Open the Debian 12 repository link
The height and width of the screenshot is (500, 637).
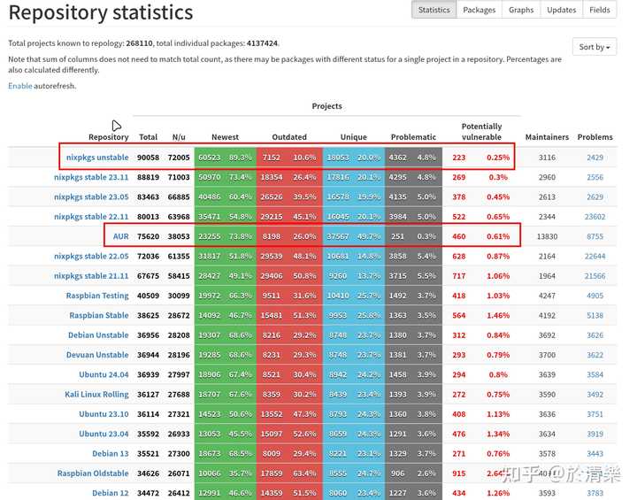point(110,493)
